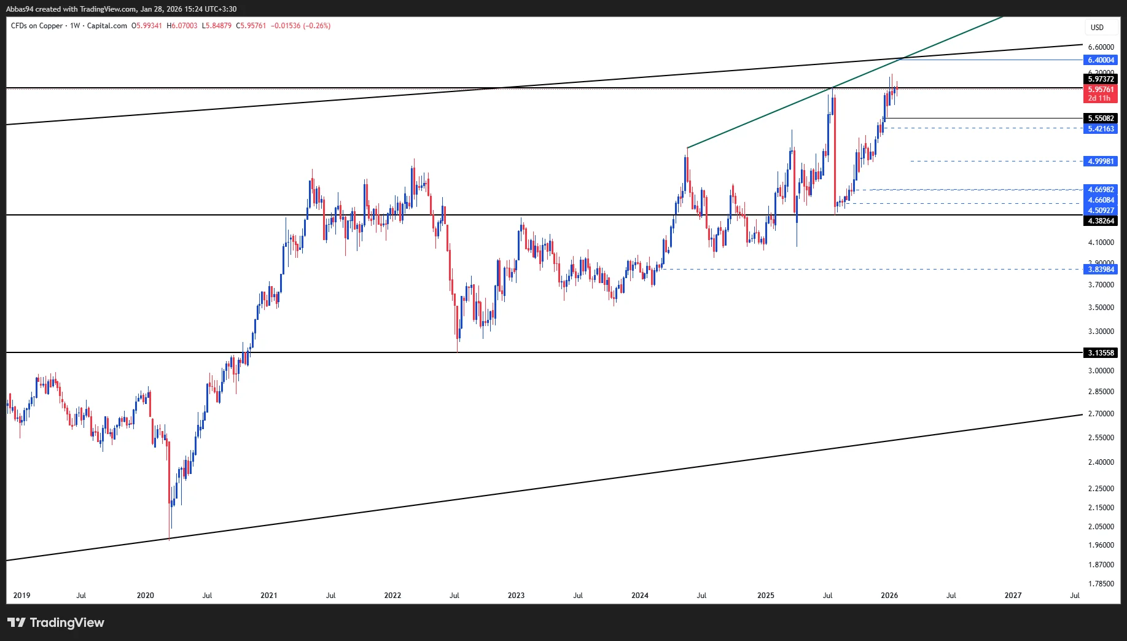Click the 4.99981 blue price label
This screenshot has height=641, width=1127.
click(1101, 161)
